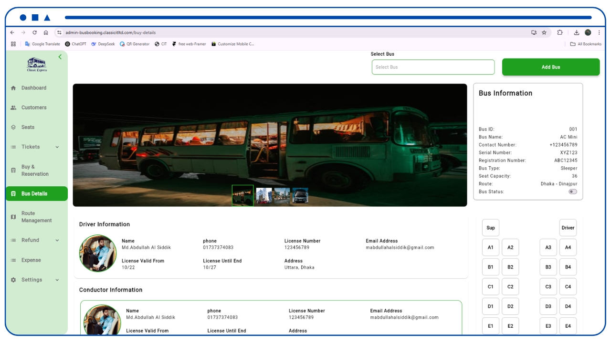Viewport: 611px width, 343px height.
Task: Click the Customers people icon
Action: click(13, 108)
